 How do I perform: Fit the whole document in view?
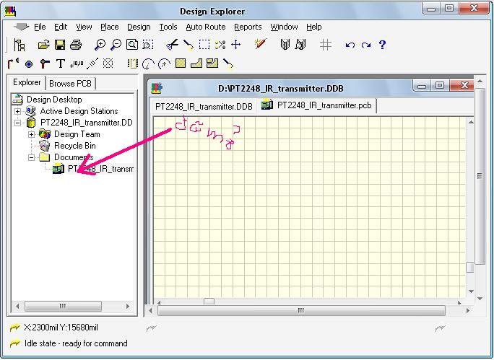pyautogui.click(x=132, y=45)
